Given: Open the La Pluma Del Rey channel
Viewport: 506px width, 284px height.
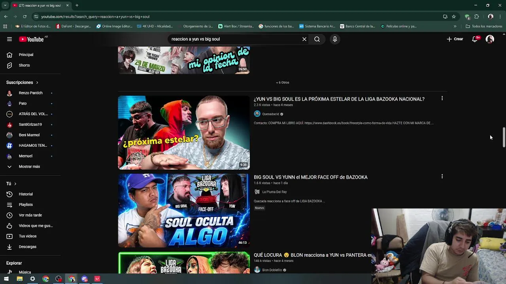Looking at the screenshot, I should click(x=274, y=192).
